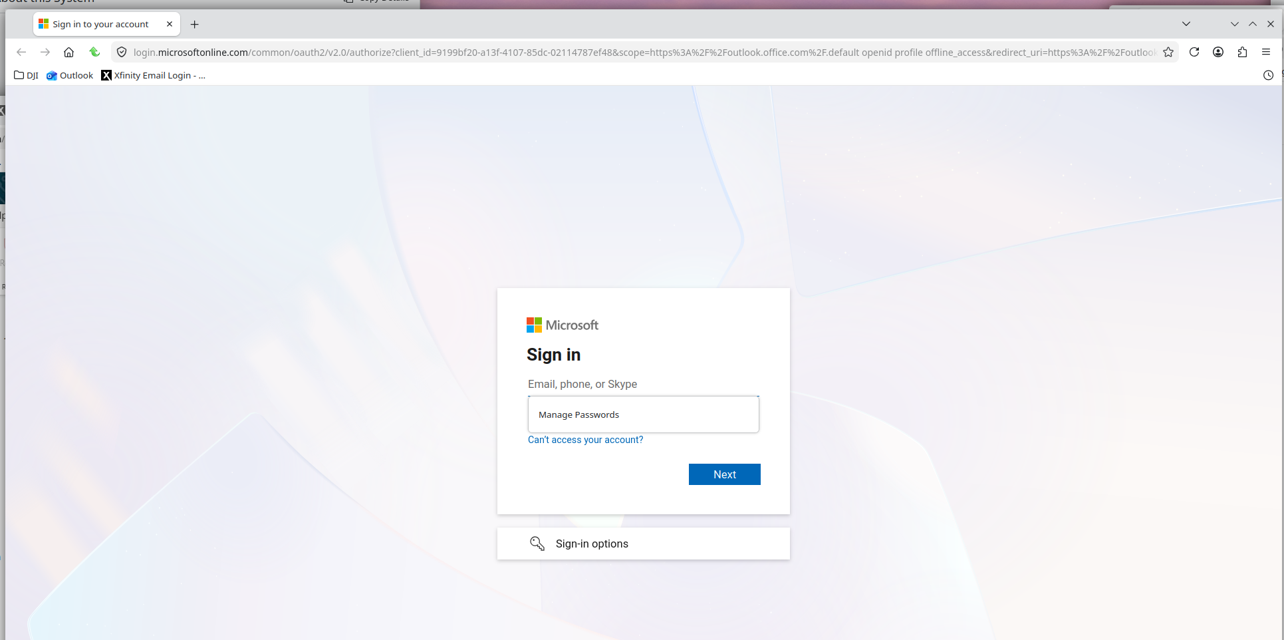Open the browser hamburger menu
1284x640 pixels.
point(1266,52)
